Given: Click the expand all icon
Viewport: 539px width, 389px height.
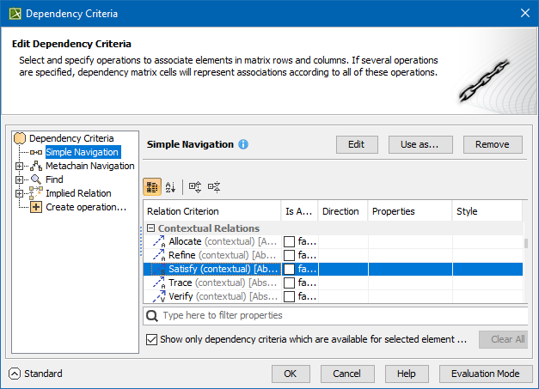Looking at the screenshot, I should coord(195,186).
